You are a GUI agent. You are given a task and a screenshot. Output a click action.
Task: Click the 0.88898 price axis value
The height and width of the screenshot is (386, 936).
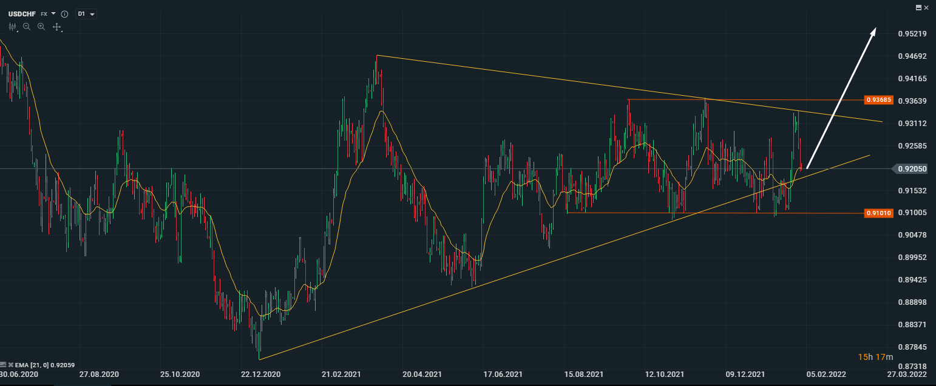coord(912,302)
